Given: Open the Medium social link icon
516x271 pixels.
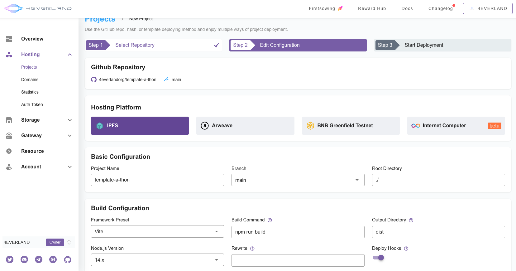Looking at the screenshot, I should pos(53,259).
